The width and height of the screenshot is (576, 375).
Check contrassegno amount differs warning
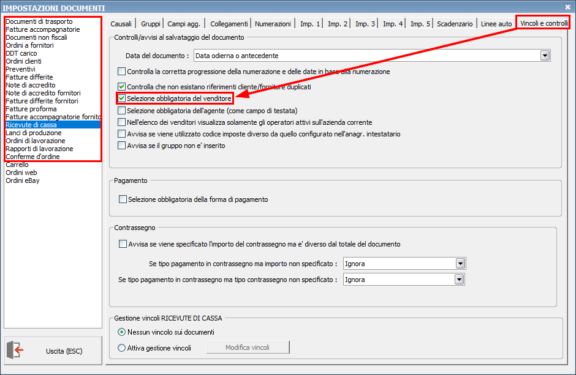click(x=123, y=243)
